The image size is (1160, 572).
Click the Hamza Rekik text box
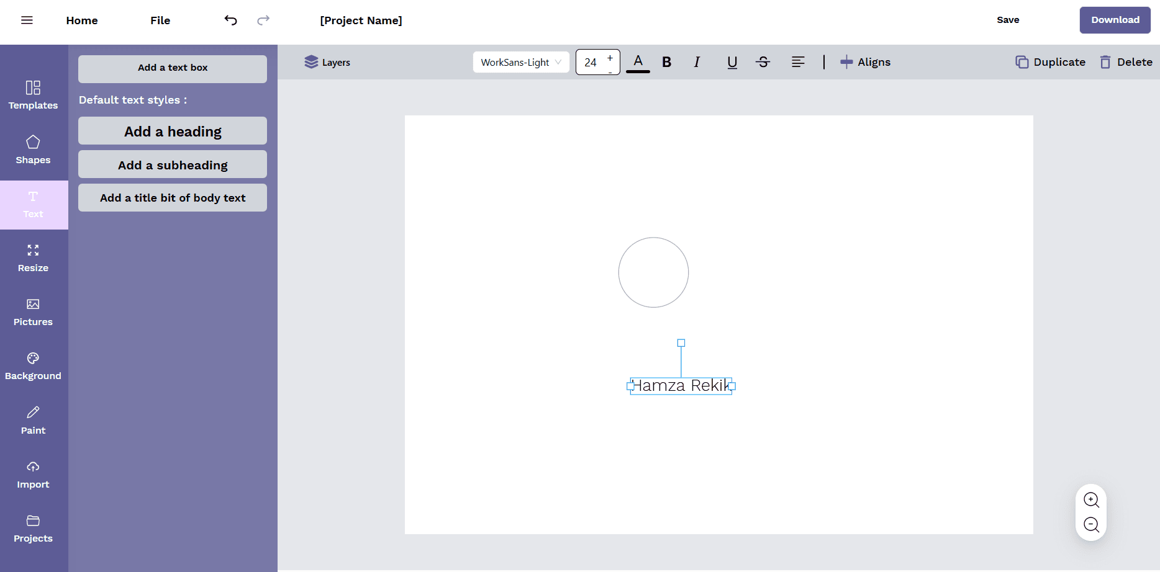click(681, 386)
